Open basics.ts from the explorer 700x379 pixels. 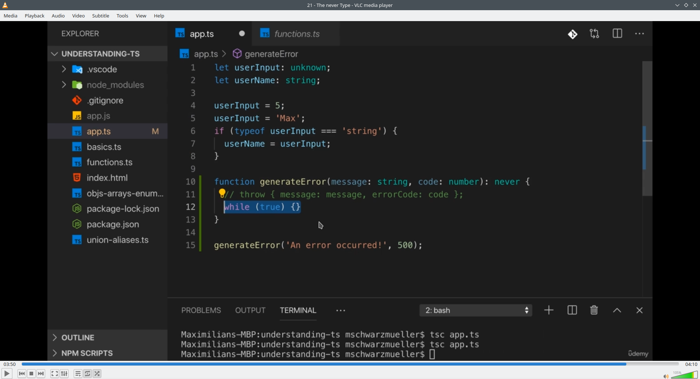[108, 147]
